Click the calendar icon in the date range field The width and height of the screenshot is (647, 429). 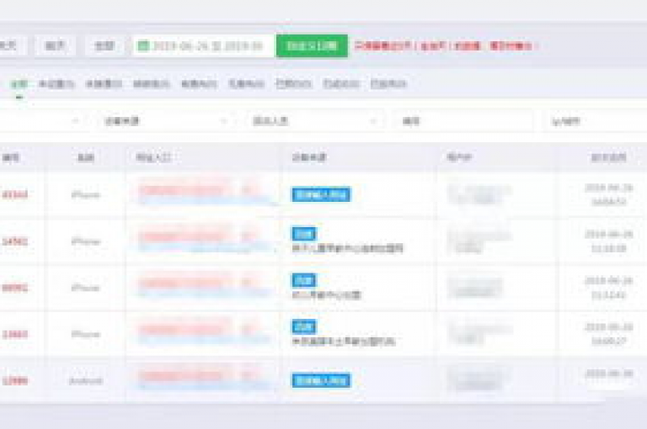click(x=143, y=45)
